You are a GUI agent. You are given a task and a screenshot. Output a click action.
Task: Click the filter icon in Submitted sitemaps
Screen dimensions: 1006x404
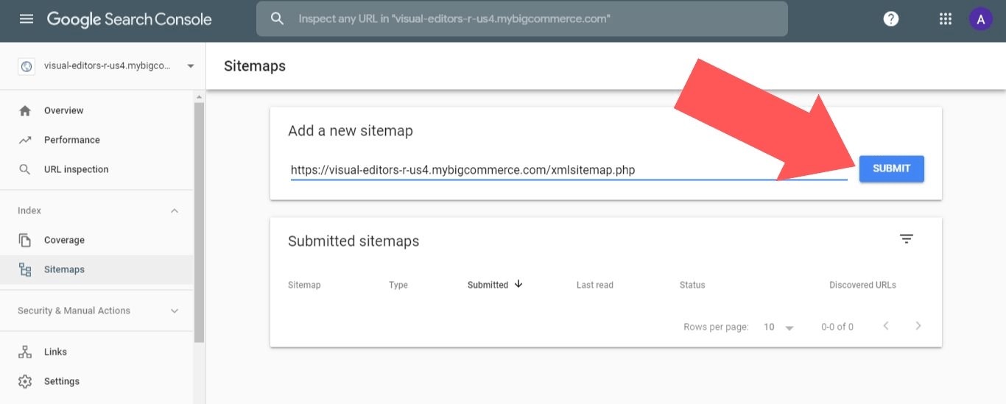[907, 239]
